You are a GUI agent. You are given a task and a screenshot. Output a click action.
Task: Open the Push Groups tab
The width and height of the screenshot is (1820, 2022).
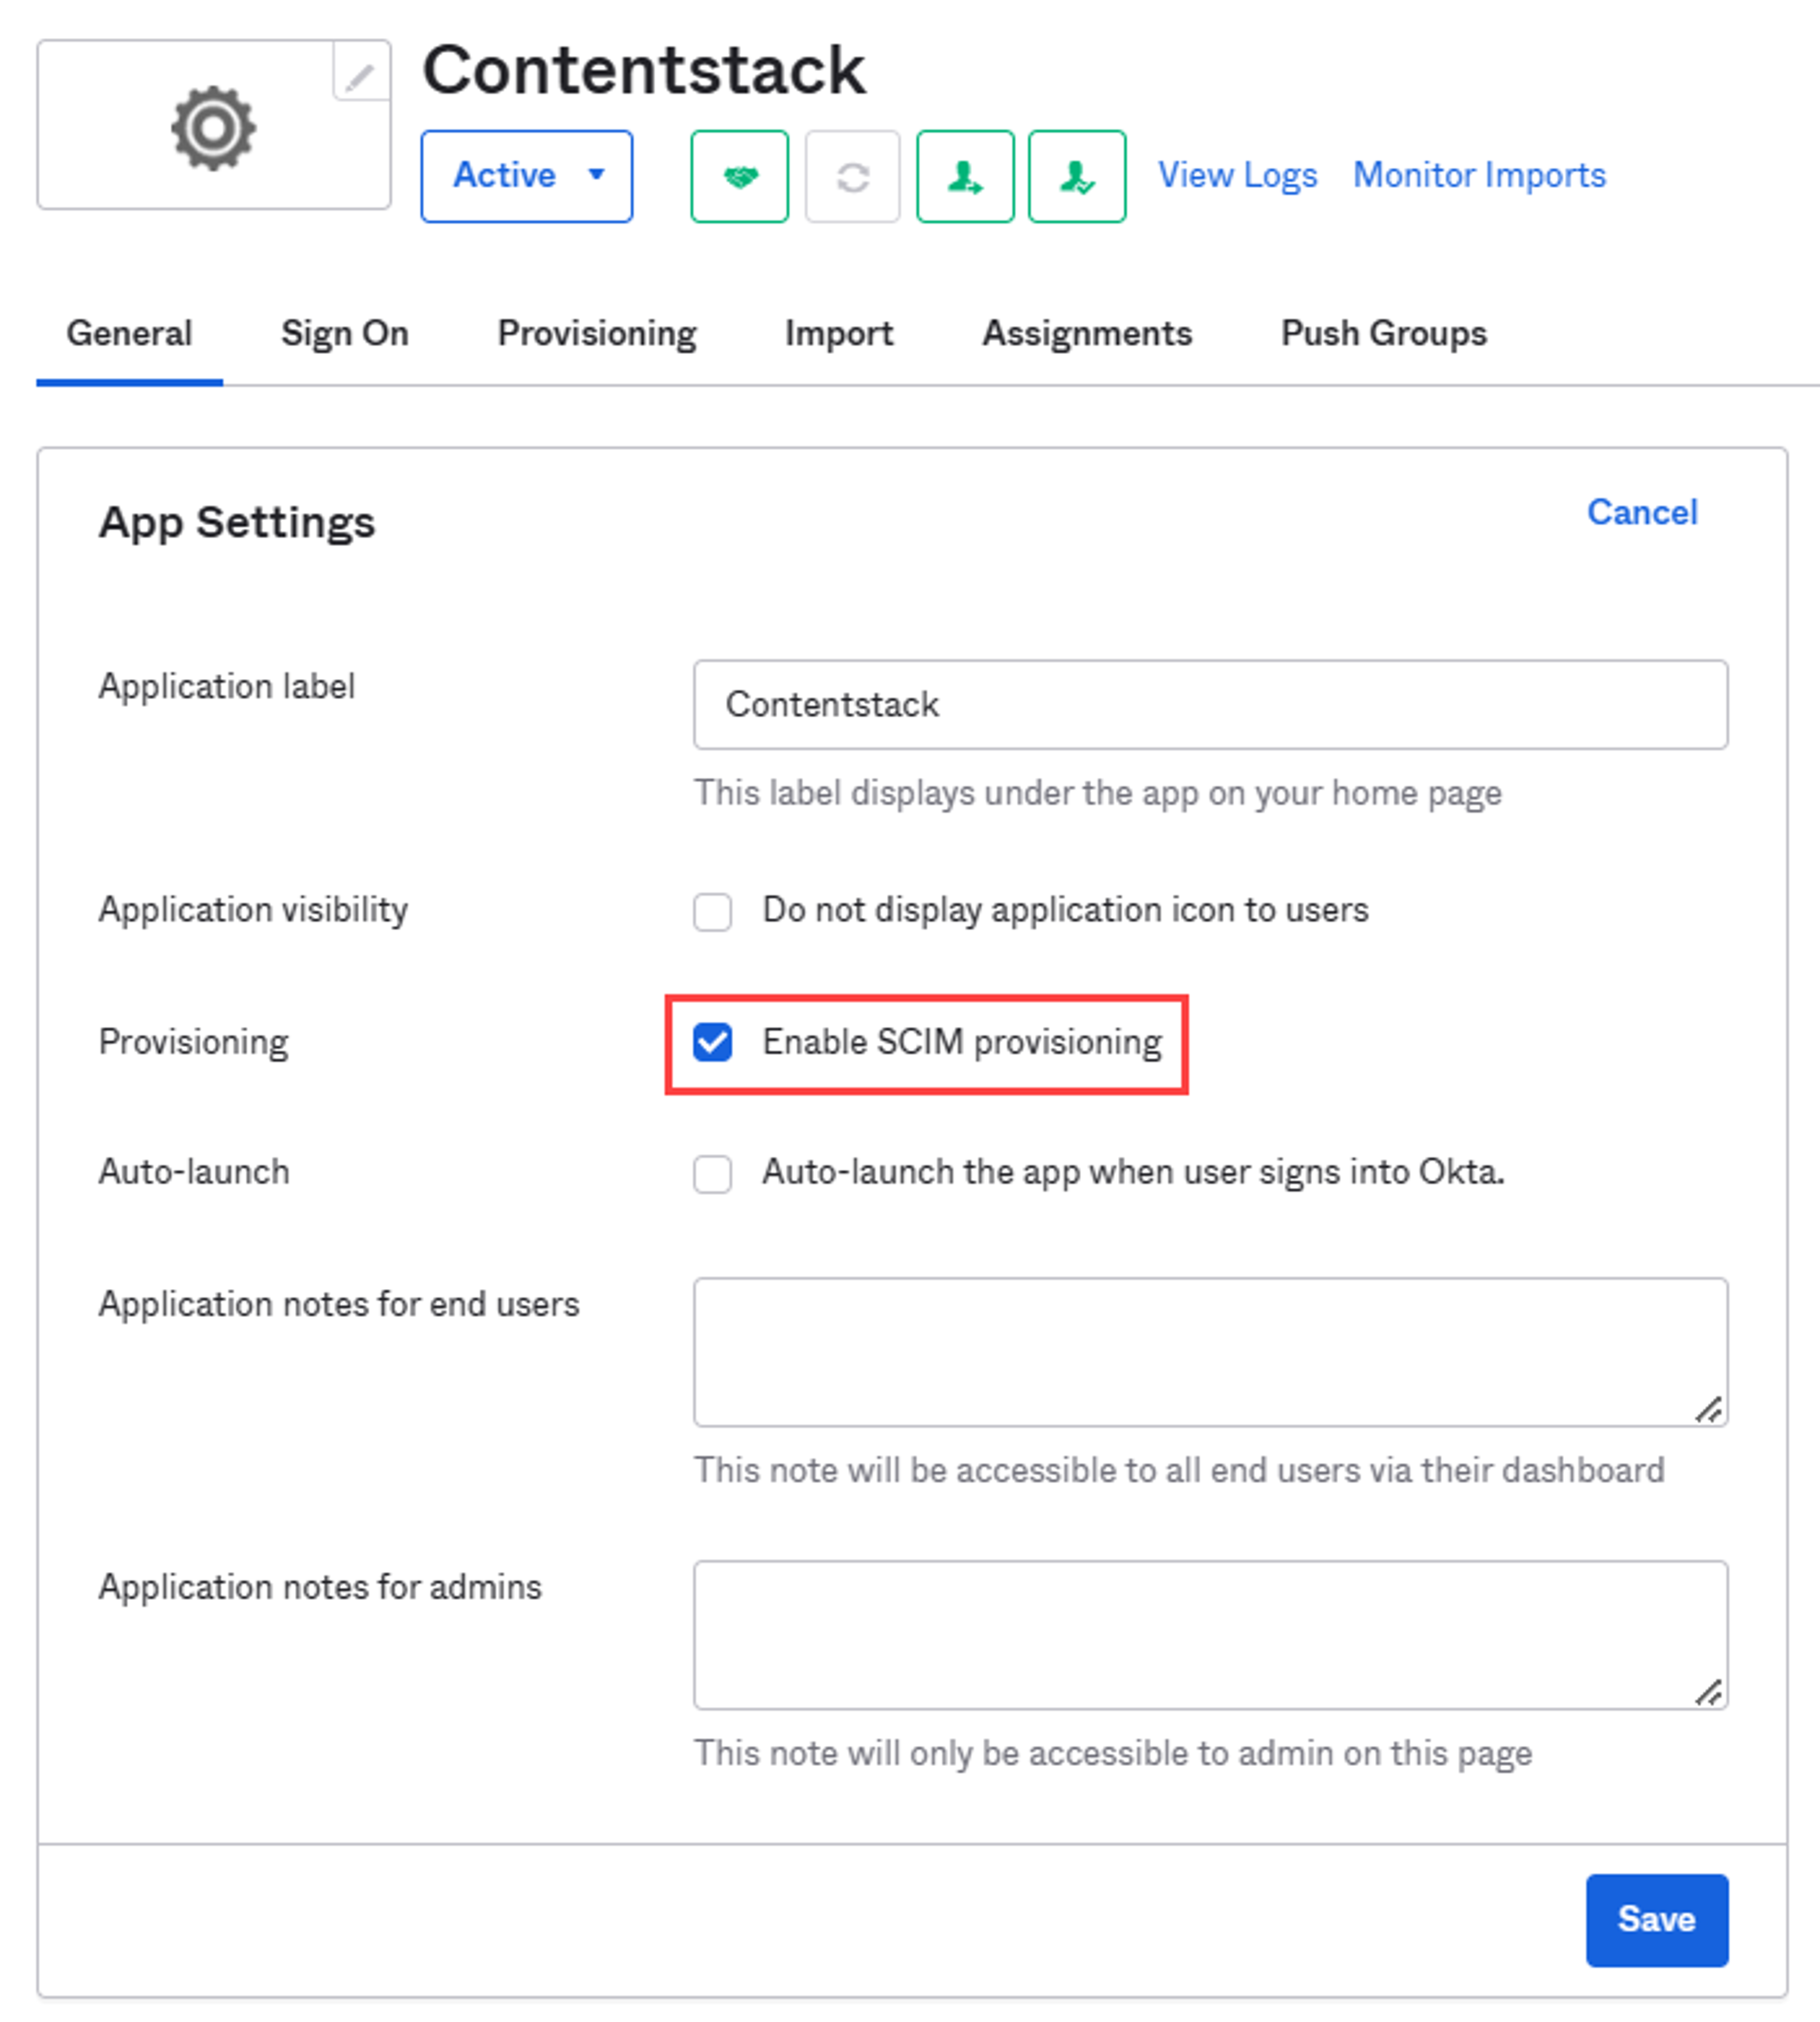[1384, 333]
